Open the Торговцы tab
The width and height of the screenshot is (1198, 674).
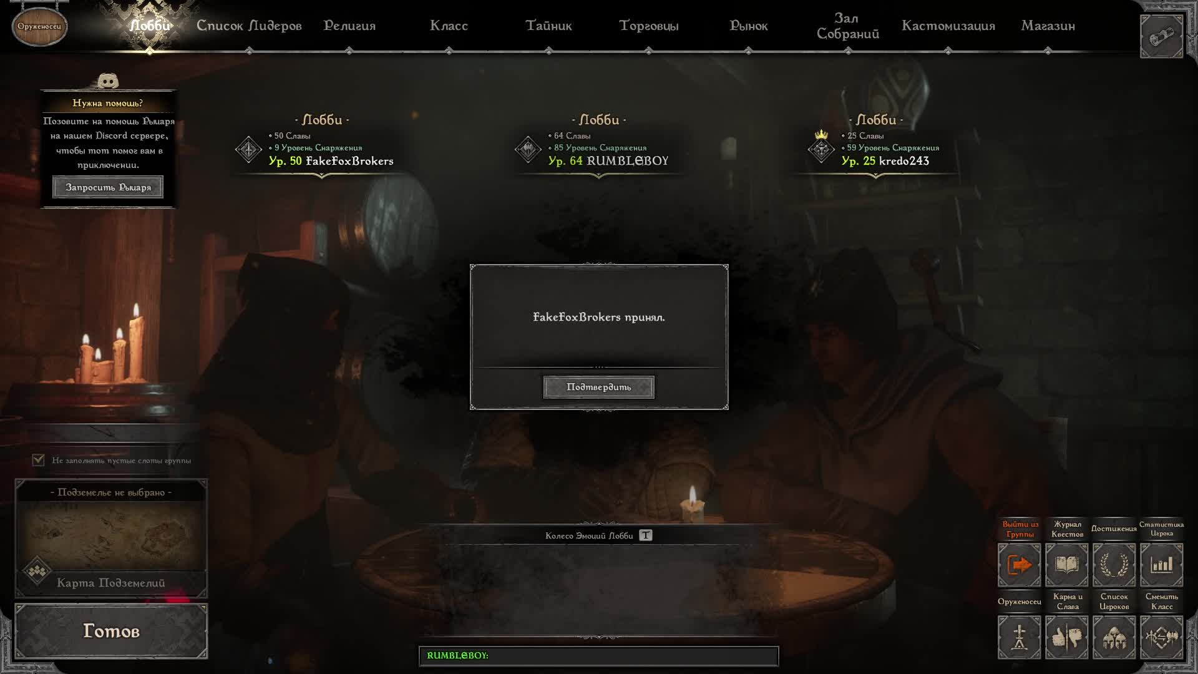pos(649,26)
